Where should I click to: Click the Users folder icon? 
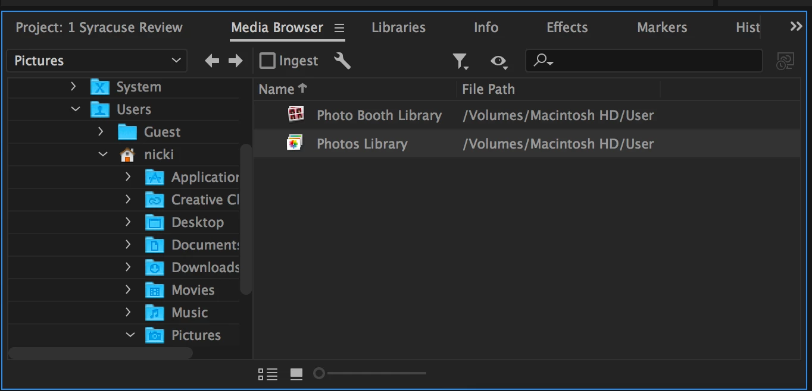(100, 109)
